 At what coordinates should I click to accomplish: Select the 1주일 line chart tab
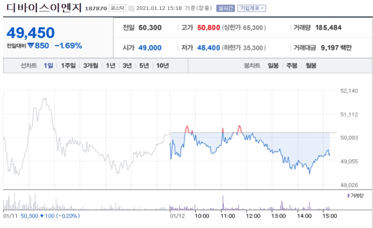68,65
